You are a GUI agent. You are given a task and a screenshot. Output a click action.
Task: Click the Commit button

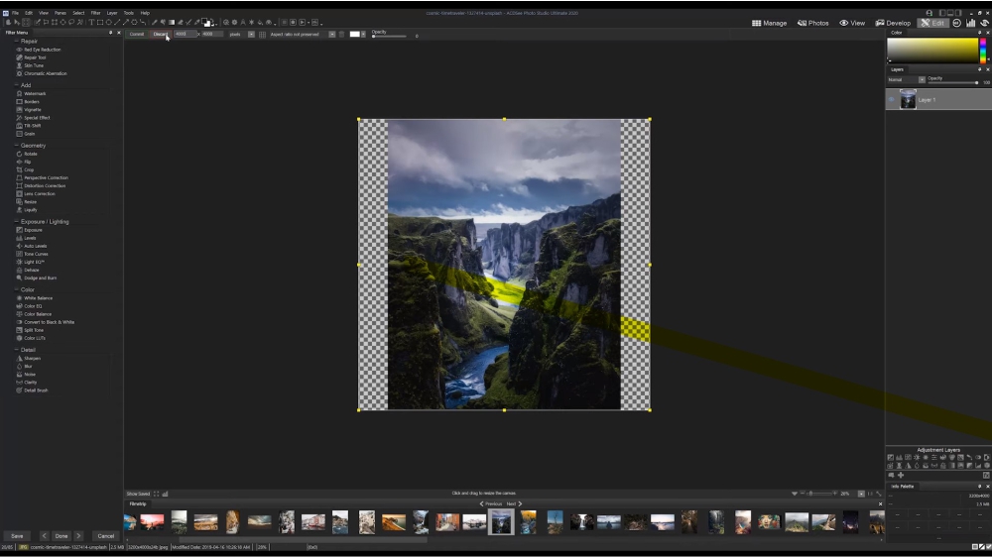137,34
